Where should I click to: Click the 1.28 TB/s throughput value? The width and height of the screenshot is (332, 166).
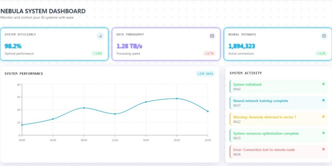(x=129, y=46)
